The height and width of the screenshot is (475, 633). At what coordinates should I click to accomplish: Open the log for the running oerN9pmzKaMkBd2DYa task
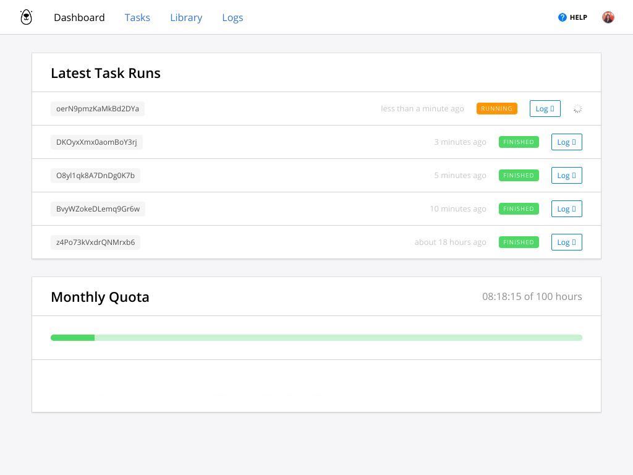point(544,108)
